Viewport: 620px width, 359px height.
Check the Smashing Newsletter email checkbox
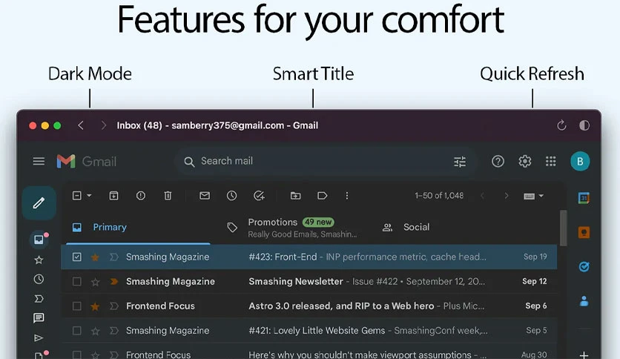click(76, 282)
